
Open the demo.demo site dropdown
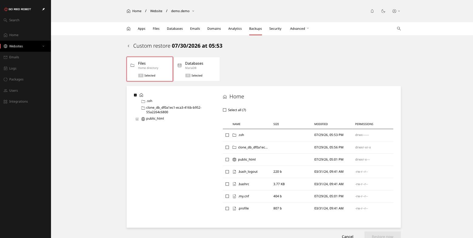[182, 11]
